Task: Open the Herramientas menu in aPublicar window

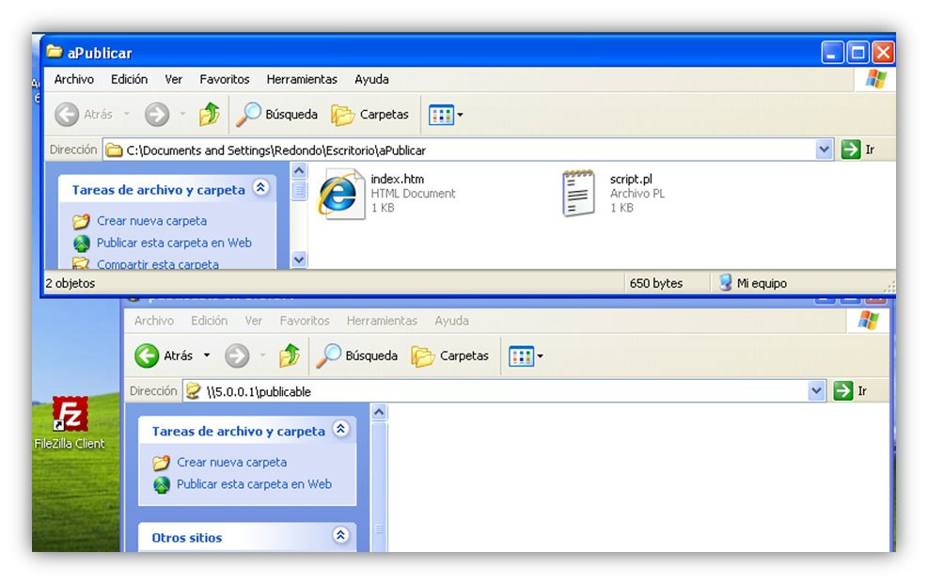Action: click(x=302, y=79)
